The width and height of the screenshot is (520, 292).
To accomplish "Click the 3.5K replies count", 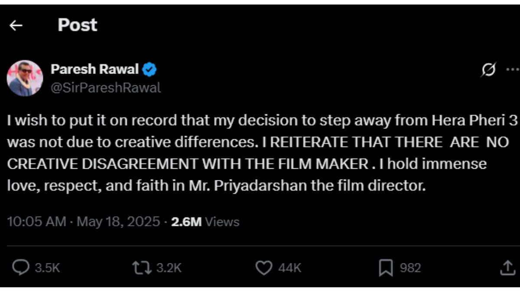I will point(46,268).
